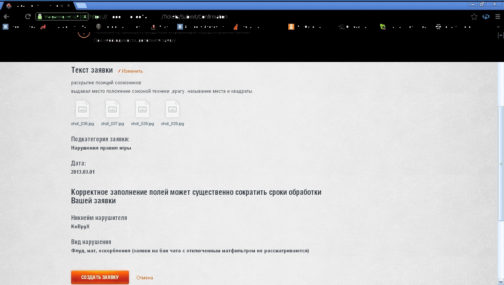The width and height of the screenshot is (504, 285).
Task: Click the Подкатегория заявки label
Action: pos(100,139)
